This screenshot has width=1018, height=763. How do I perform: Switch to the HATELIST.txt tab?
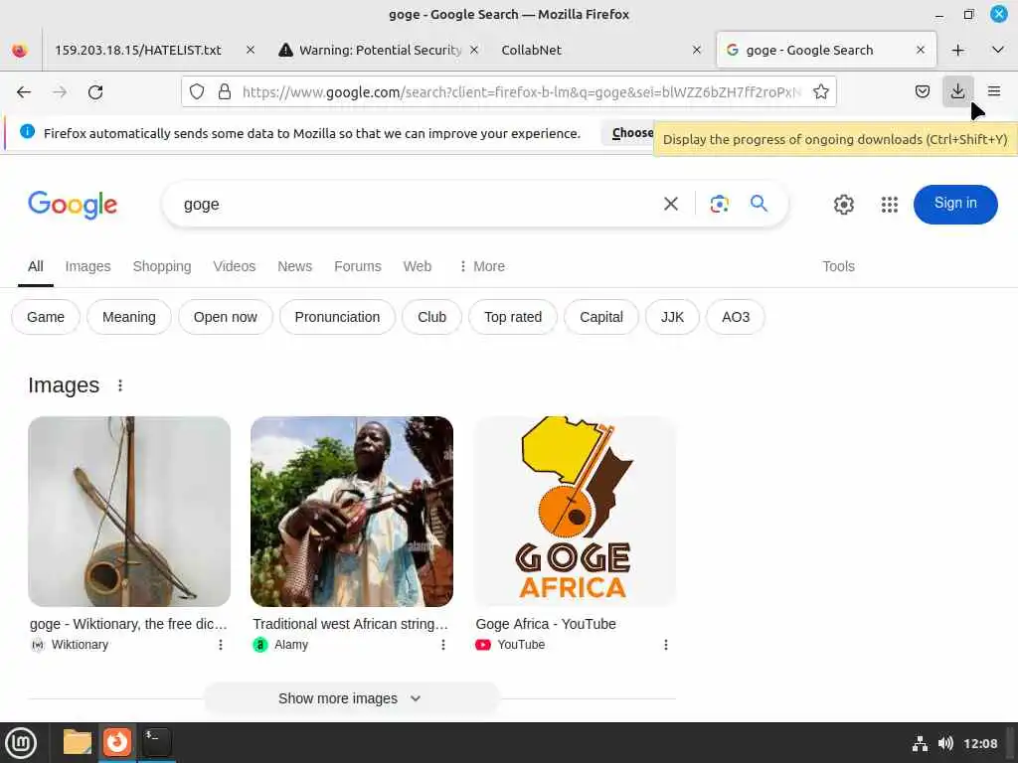pos(138,50)
